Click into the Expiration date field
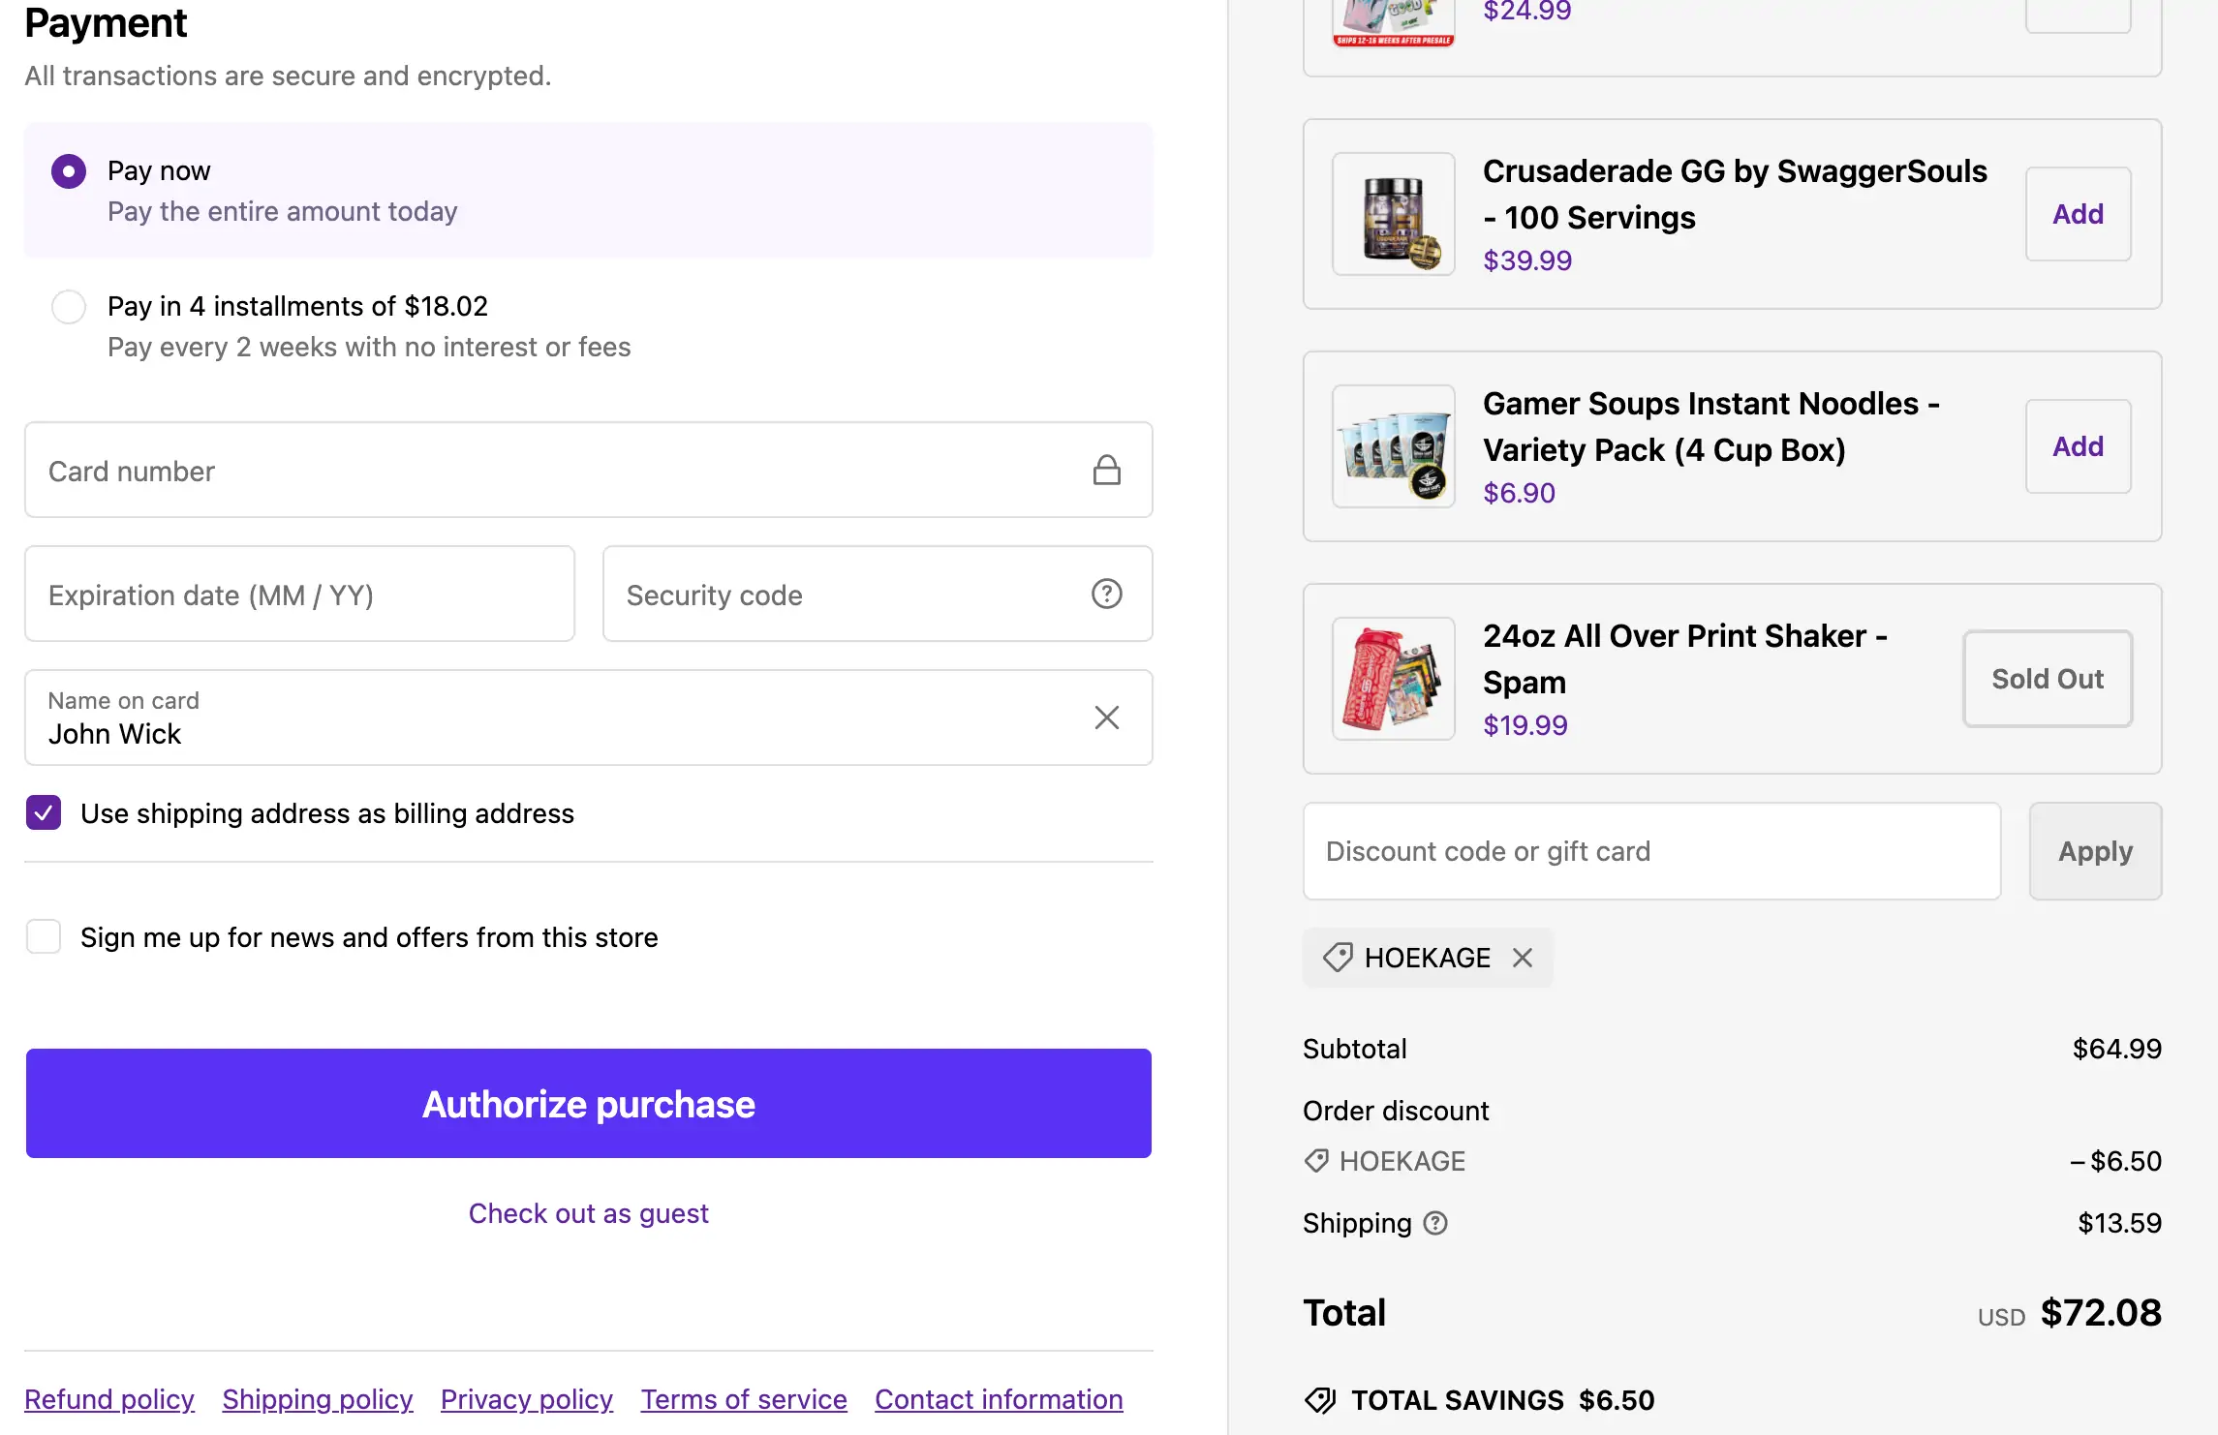The image size is (2218, 1435). 299,595
